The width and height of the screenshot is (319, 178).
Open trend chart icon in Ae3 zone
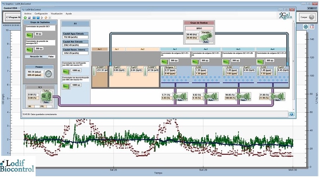[226, 62]
